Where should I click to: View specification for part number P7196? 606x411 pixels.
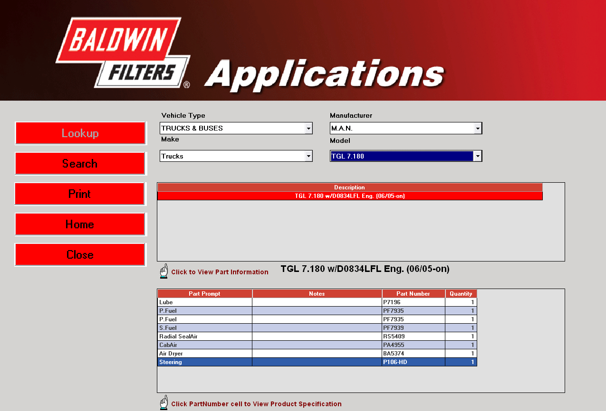[414, 302]
